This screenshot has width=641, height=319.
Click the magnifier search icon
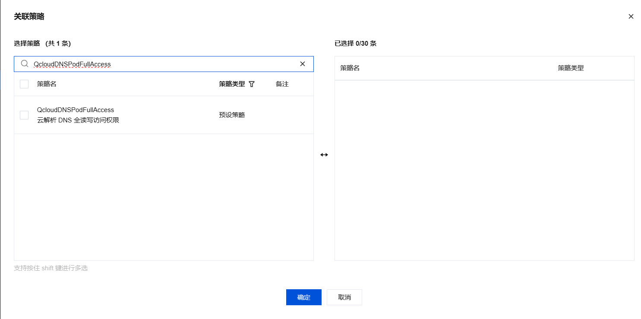point(25,64)
